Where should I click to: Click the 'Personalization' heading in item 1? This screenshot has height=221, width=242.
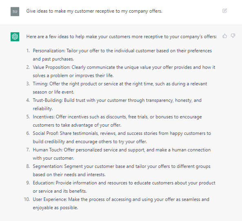pos(49,51)
